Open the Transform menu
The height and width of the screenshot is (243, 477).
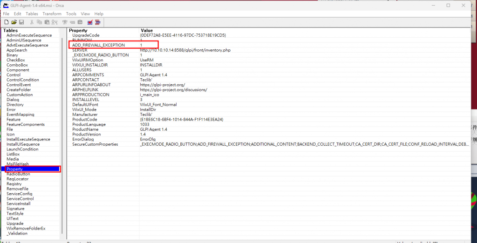coord(52,13)
